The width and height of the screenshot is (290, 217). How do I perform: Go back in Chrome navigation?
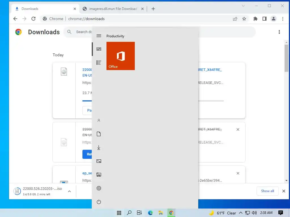pyautogui.click(x=15, y=19)
